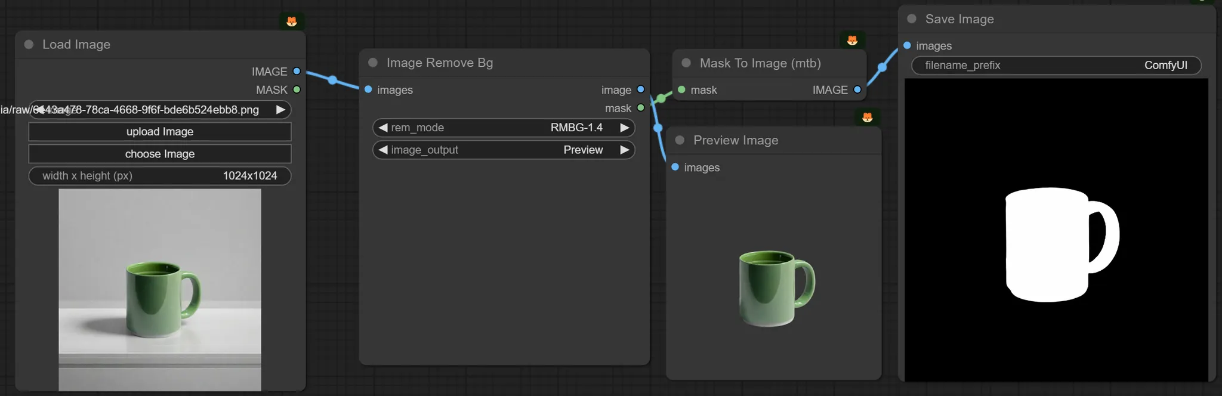Click fox badge icon above Load Image node
The image size is (1222, 396).
pos(292,21)
